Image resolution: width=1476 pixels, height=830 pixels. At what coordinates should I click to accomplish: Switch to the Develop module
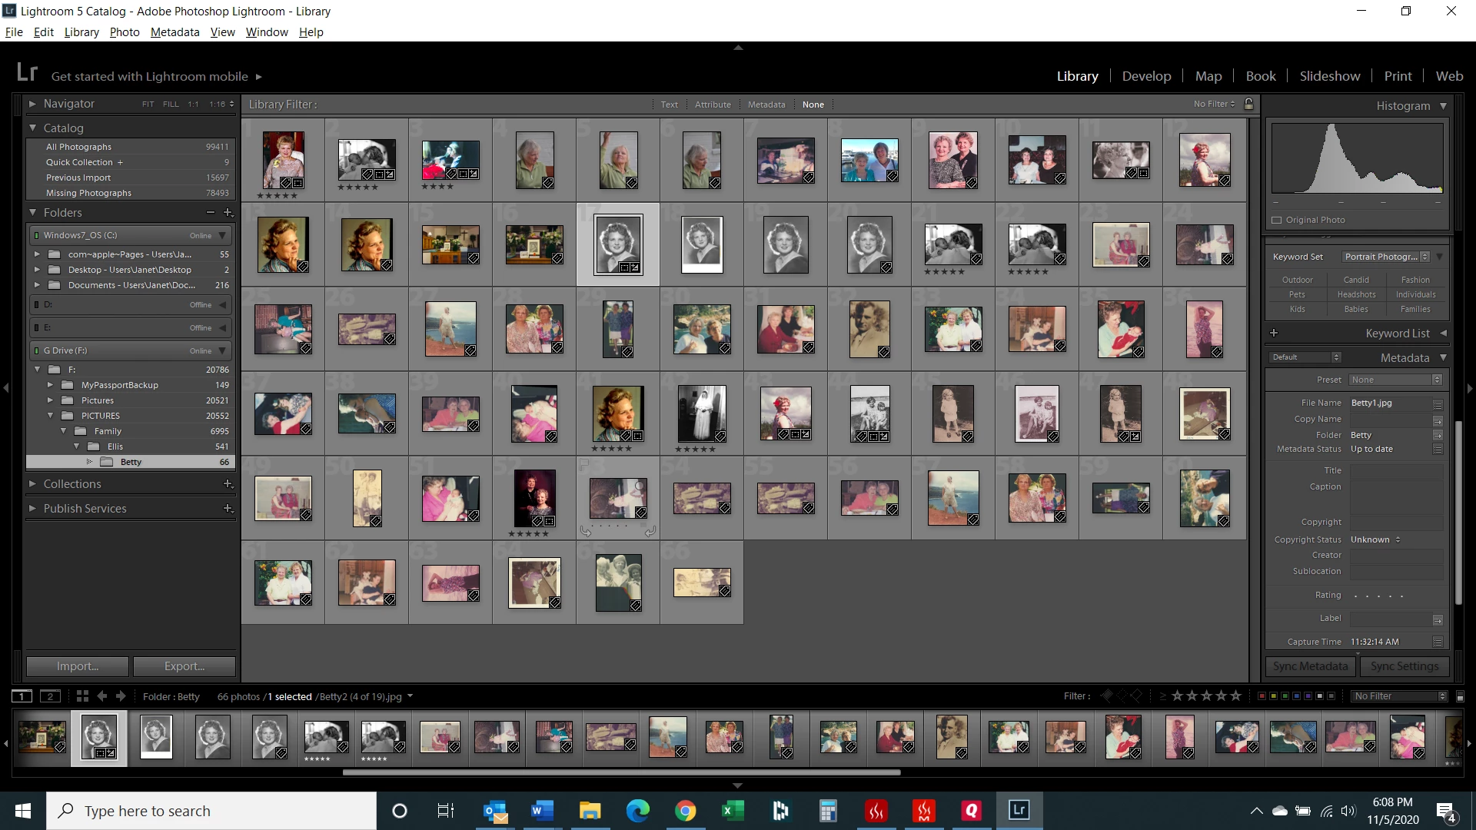click(x=1146, y=76)
